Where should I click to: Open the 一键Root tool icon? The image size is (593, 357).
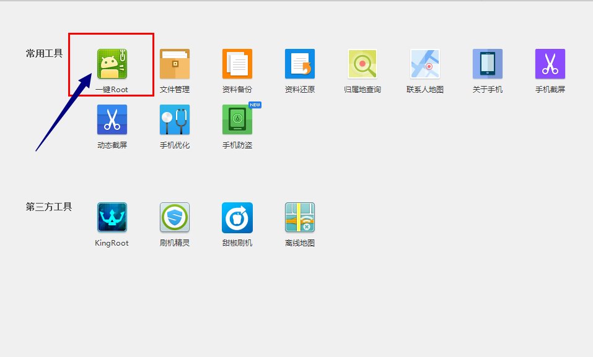pos(112,64)
